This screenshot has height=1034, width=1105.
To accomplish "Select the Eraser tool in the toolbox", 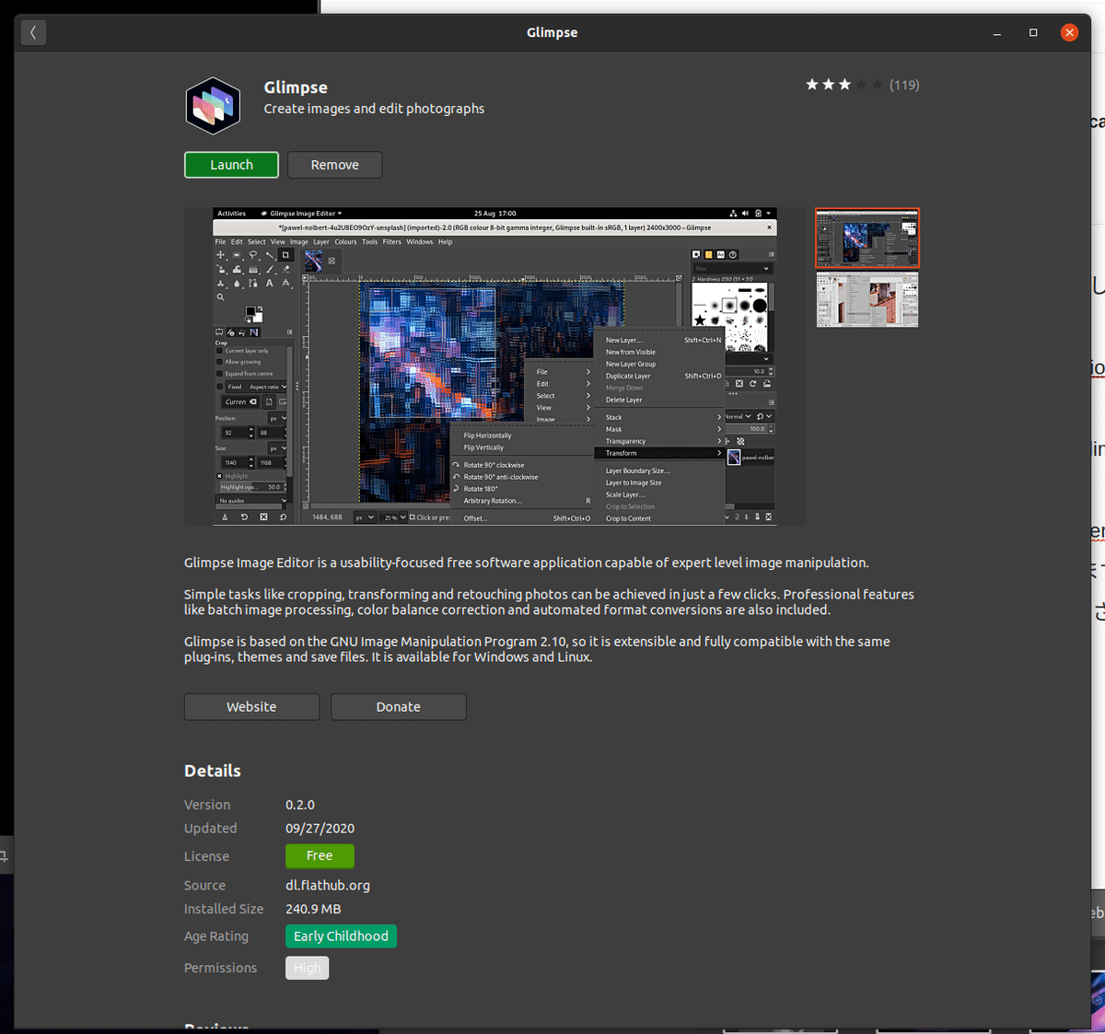I will (x=286, y=269).
